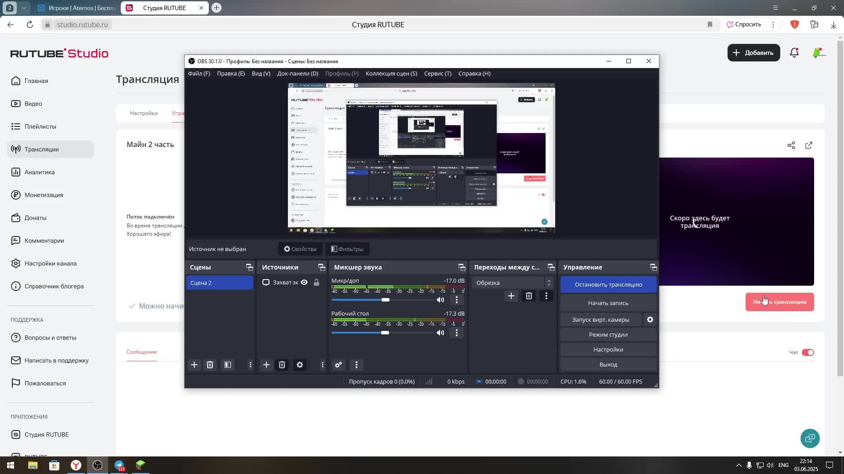Delete transition with trash icon
Viewport: 844px width, 474px height.
coord(529,296)
